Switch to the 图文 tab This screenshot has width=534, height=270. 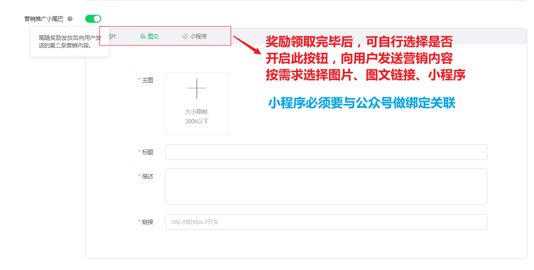click(x=149, y=37)
